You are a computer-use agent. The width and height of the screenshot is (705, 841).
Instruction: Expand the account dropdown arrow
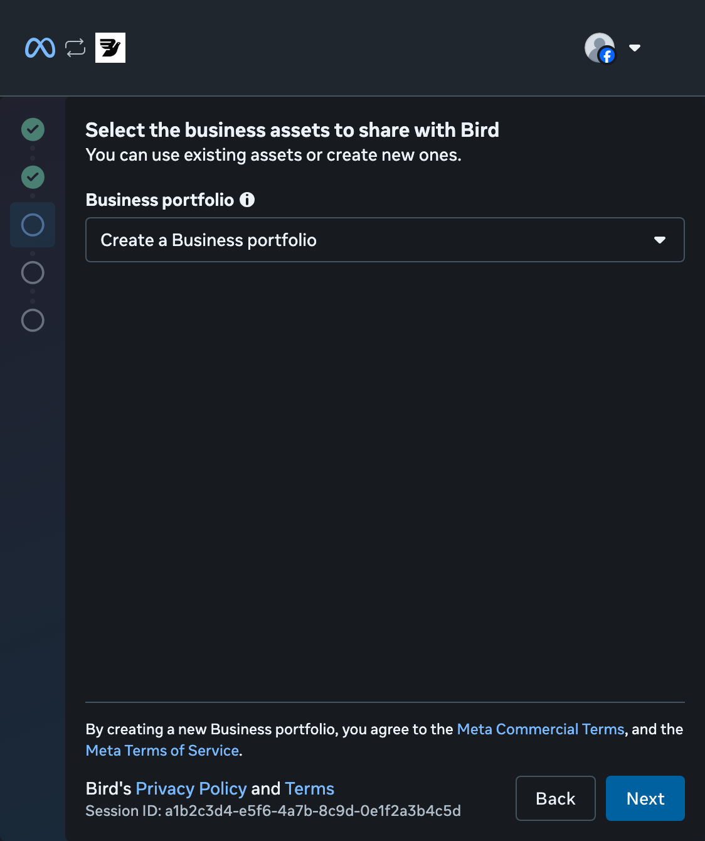click(x=635, y=48)
